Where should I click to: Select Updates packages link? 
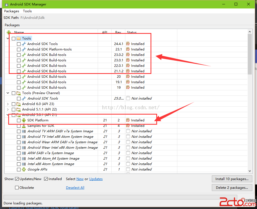click(x=96, y=179)
